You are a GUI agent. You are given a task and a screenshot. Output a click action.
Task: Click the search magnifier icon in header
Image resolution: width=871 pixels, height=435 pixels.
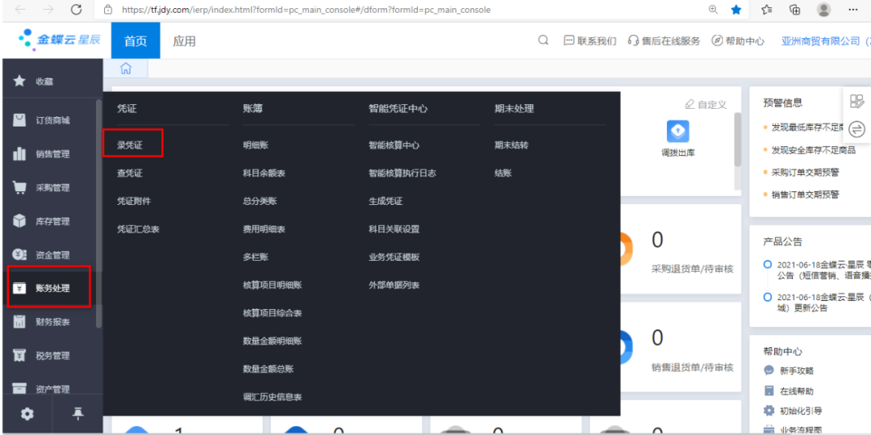tap(544, 41)
